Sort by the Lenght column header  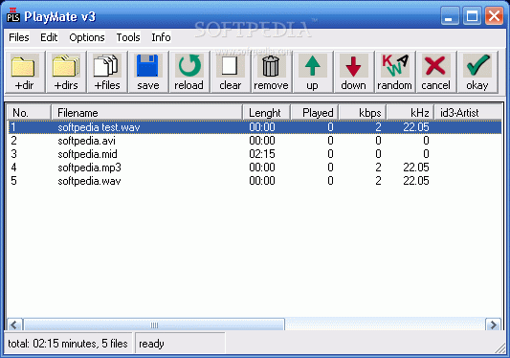point(266,113)
